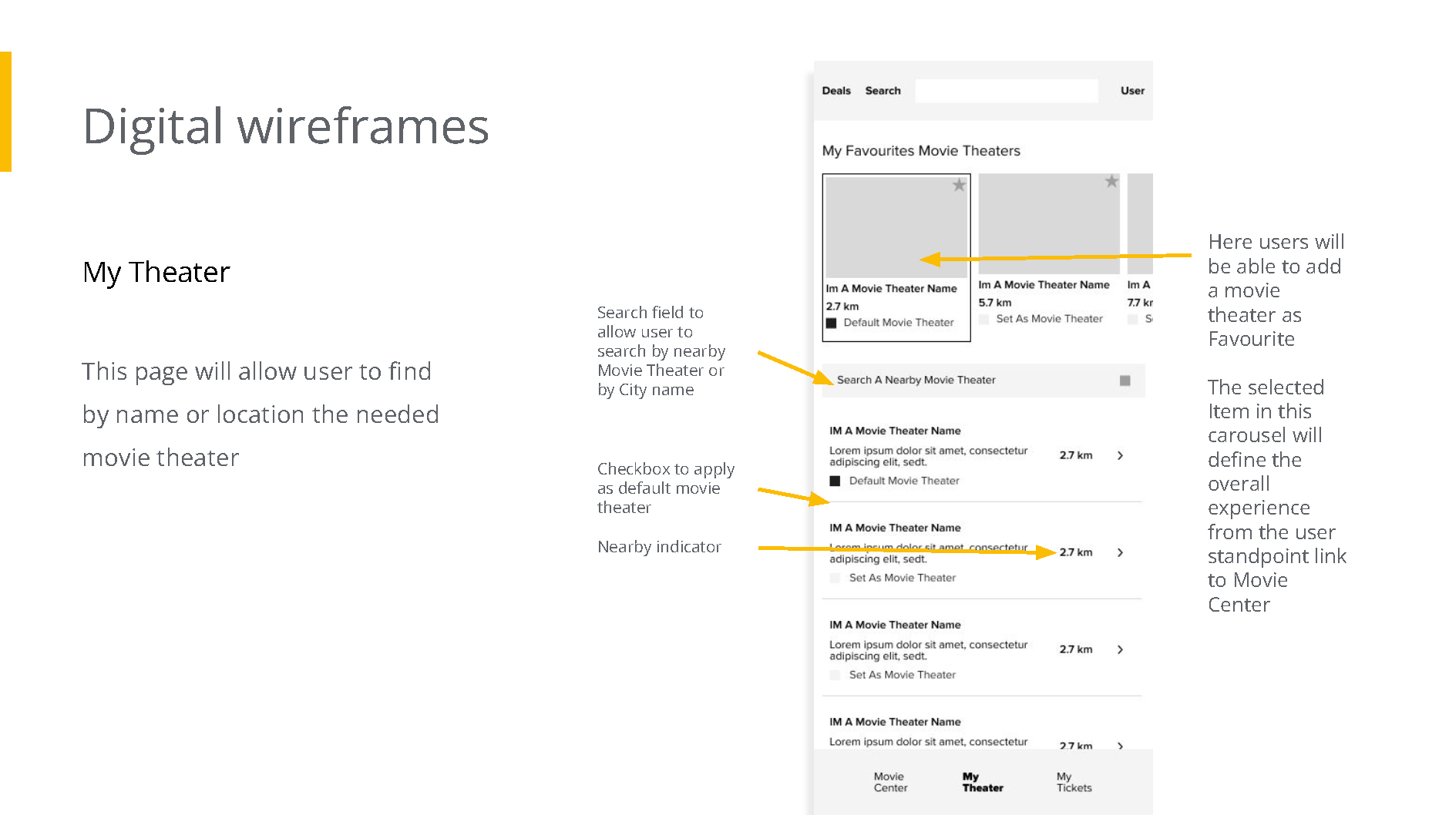Open first theater list item chevron
The height and width of the screenshot is (815, 1449).
[x=1120, y=455]
